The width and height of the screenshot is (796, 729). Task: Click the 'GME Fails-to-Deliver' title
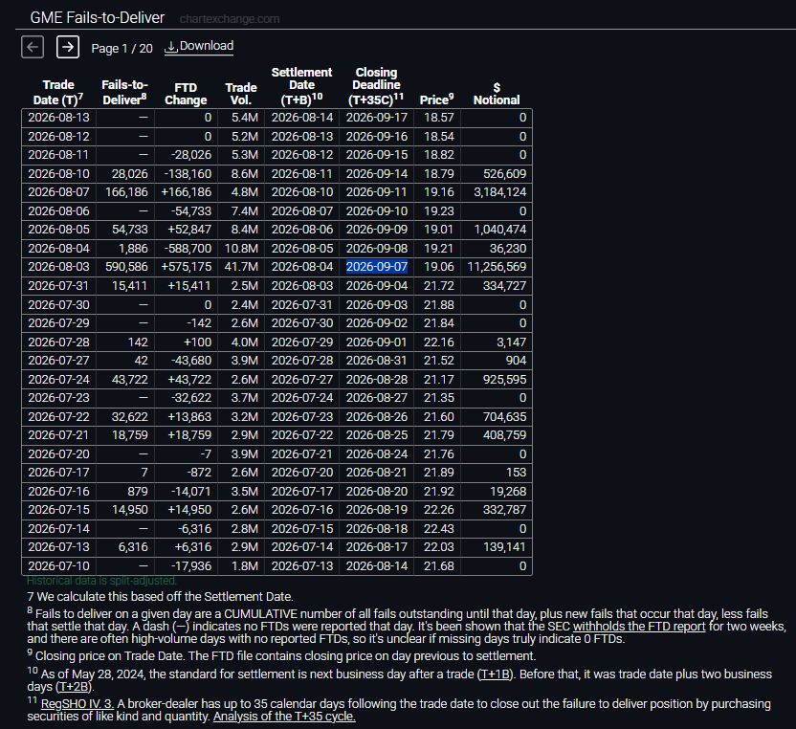(98, 18)
